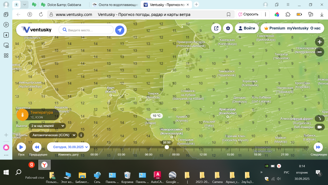Click the 'Температура' layer label
The width and height of the screenshot is (328, 185).
[42, 112]
